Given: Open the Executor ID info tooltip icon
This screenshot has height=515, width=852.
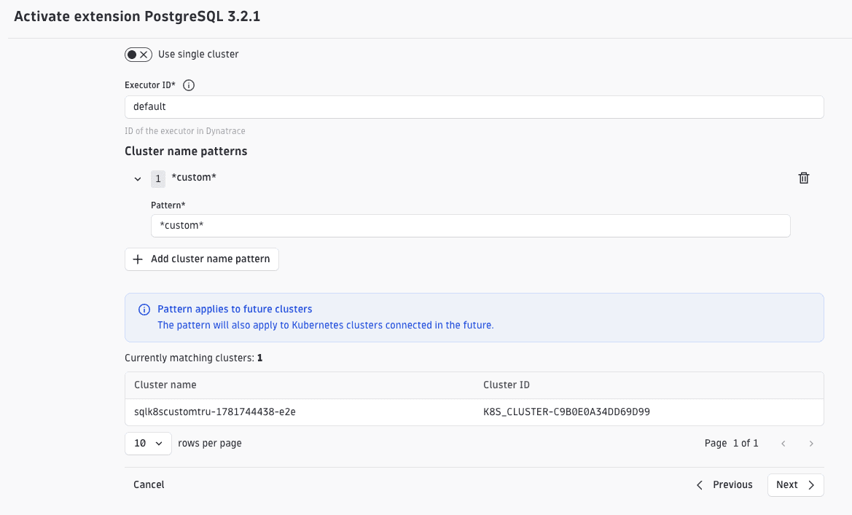Looking at the screenshot, I should click(x=189, y=85).
